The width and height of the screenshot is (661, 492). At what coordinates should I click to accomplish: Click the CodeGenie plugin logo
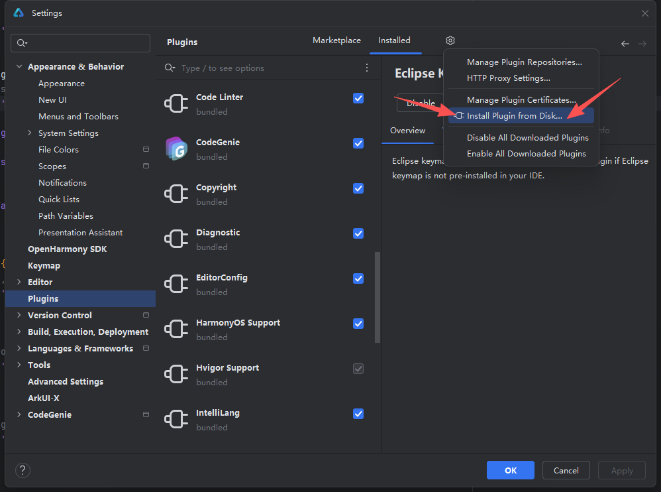pyautogui.click(x=176, y=149)
